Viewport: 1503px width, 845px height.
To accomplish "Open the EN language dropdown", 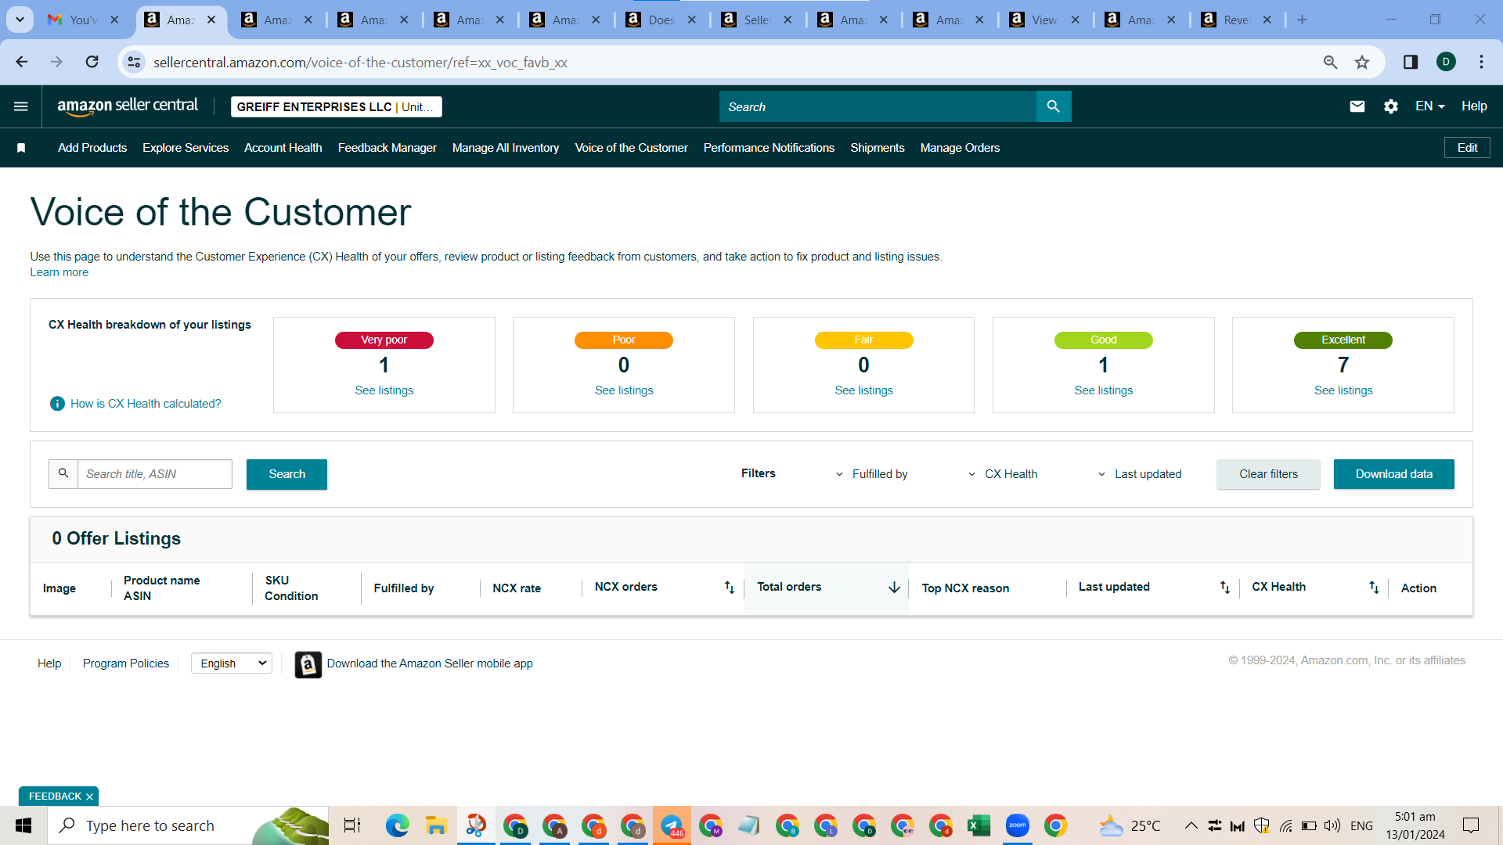I will point(1429,106).
